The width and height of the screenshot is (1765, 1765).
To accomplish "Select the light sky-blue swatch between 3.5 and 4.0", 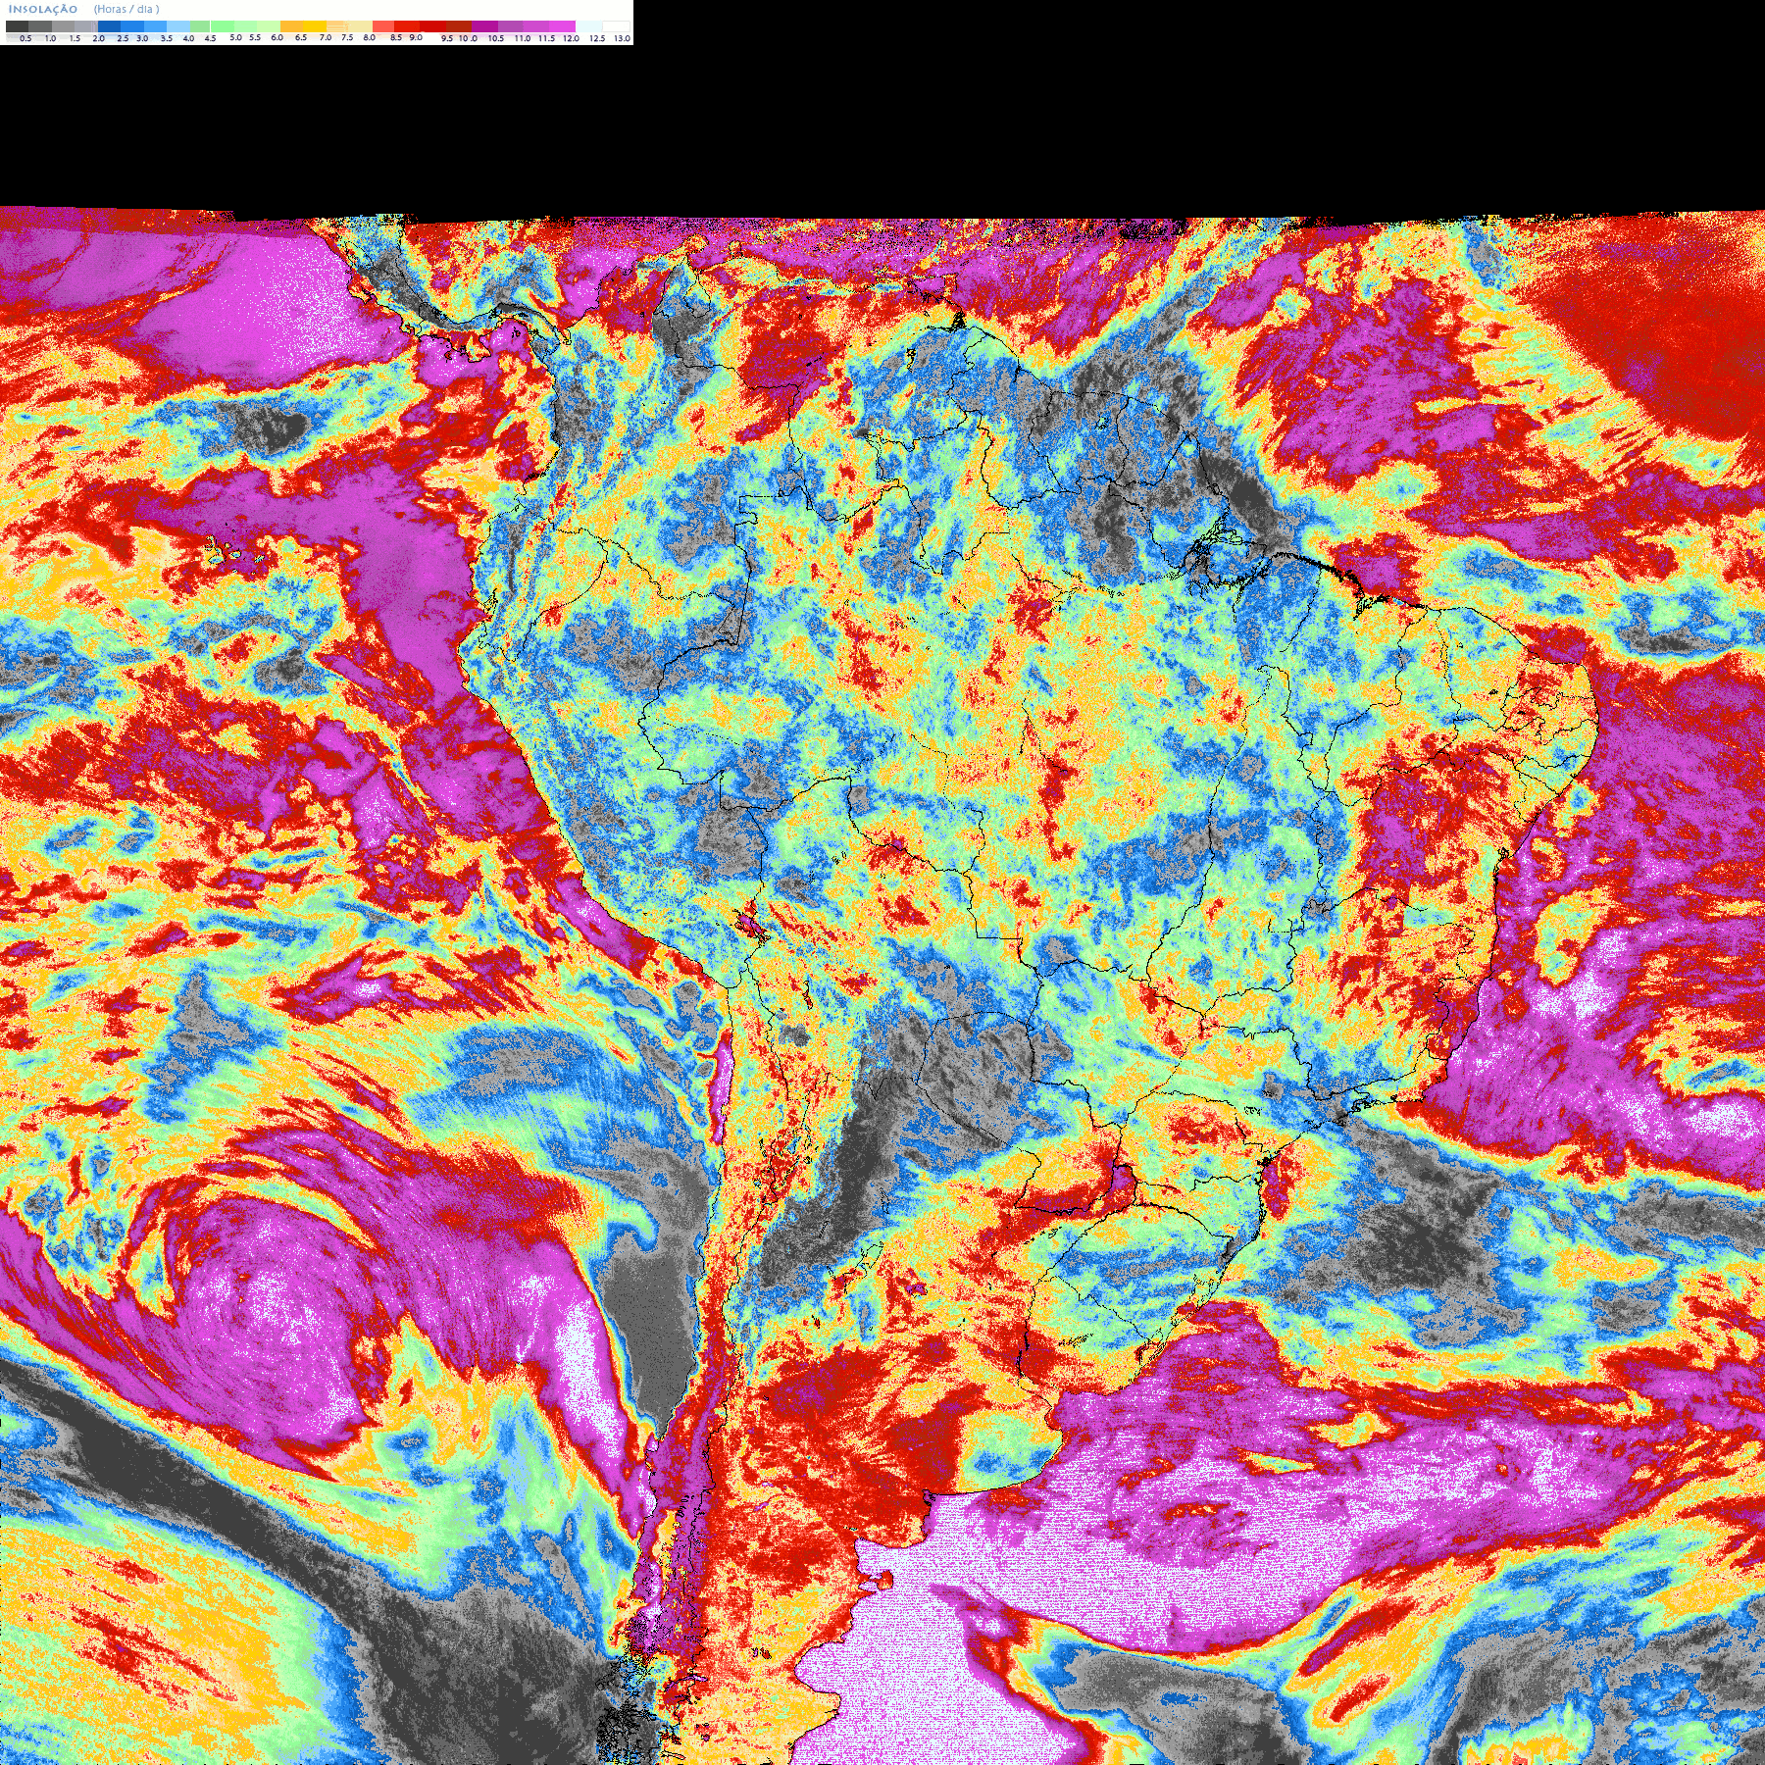I will 178,26.
